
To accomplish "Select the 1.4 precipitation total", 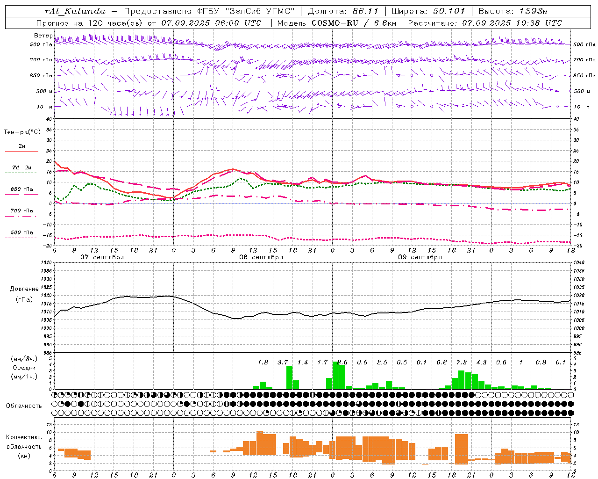I will point(303,362).
